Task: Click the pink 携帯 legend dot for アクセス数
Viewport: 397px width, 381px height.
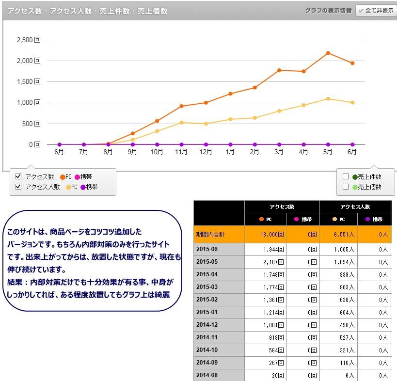Action: [x=77, y=177]
